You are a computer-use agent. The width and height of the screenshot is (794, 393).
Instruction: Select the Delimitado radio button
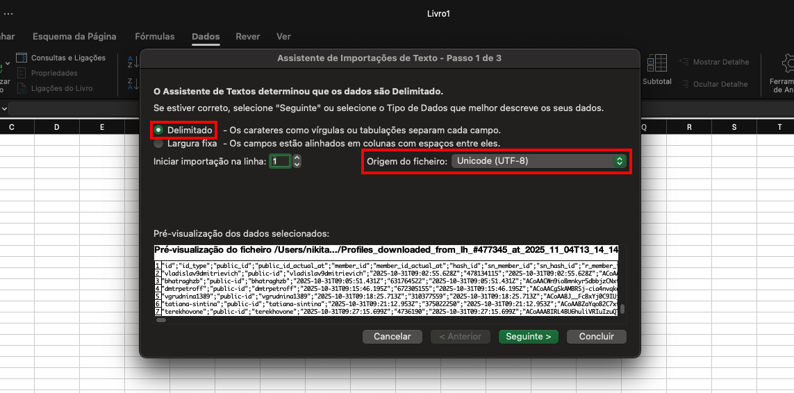pos(159,130)
